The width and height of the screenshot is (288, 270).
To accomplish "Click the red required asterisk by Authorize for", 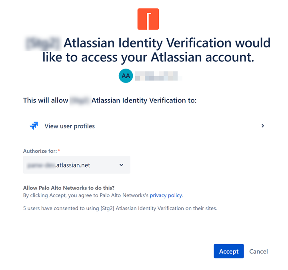I will tap(59, 151).
